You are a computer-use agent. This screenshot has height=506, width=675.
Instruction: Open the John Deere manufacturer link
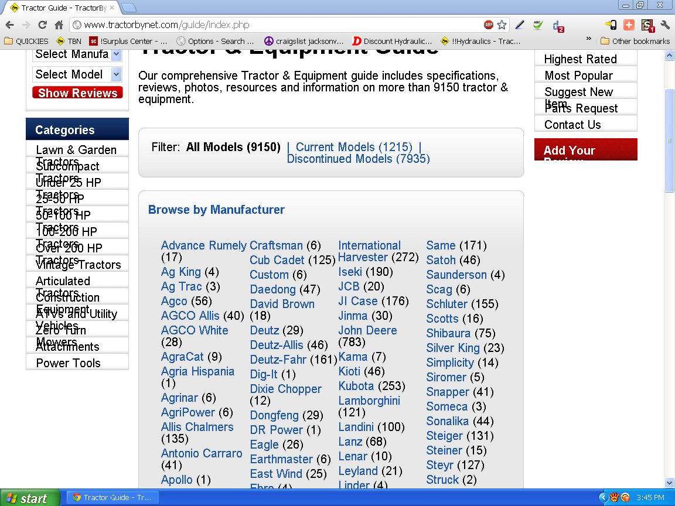coord(367,330)
